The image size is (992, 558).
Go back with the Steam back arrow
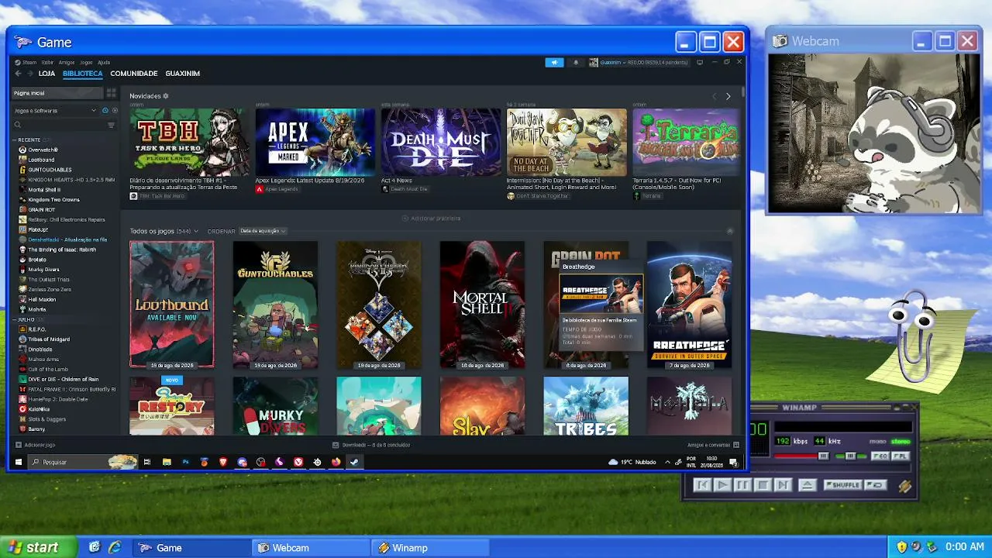pyautogui.click(x=18, y=74)
